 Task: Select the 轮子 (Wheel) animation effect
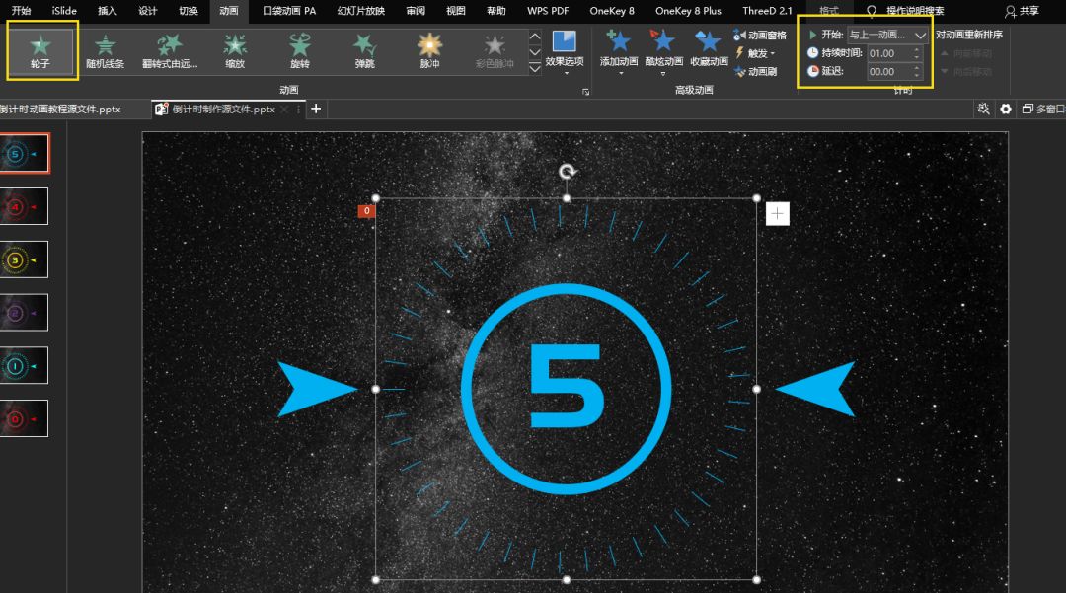40,51
